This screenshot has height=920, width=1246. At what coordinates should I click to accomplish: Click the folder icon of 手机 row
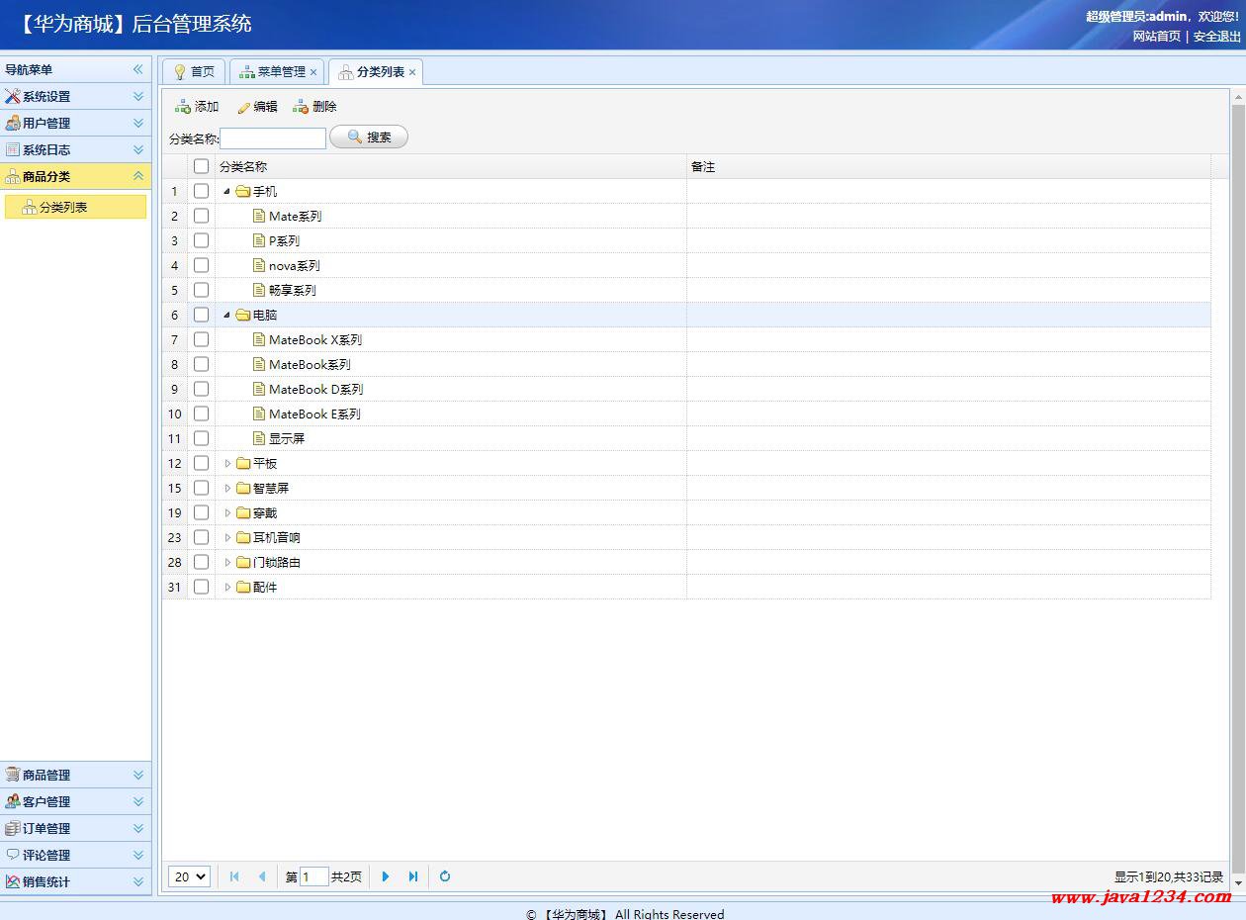[x=243, y=191]
